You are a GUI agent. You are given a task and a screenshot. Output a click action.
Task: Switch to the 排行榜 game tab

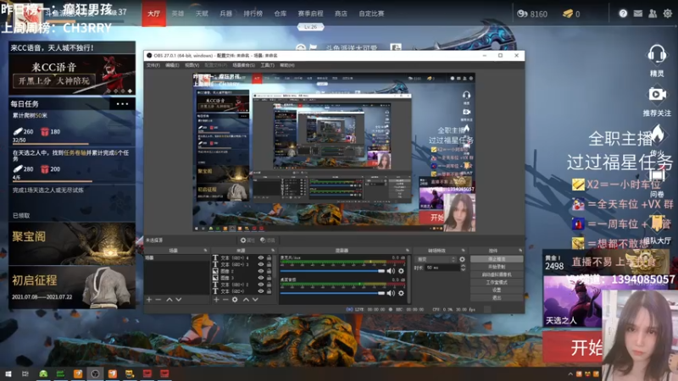tap(253, 14)
